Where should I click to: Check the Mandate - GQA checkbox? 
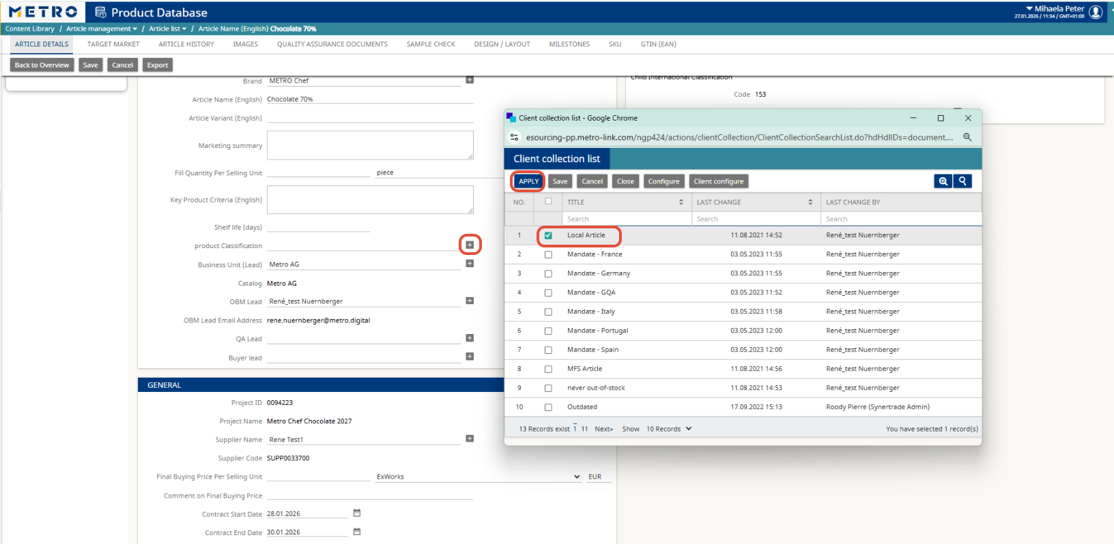(548, 292)
